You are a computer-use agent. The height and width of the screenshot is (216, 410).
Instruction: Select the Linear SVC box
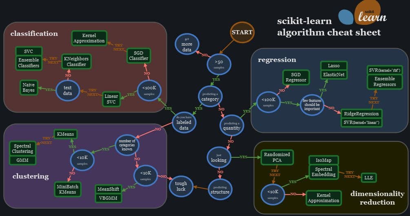(111, 99)
